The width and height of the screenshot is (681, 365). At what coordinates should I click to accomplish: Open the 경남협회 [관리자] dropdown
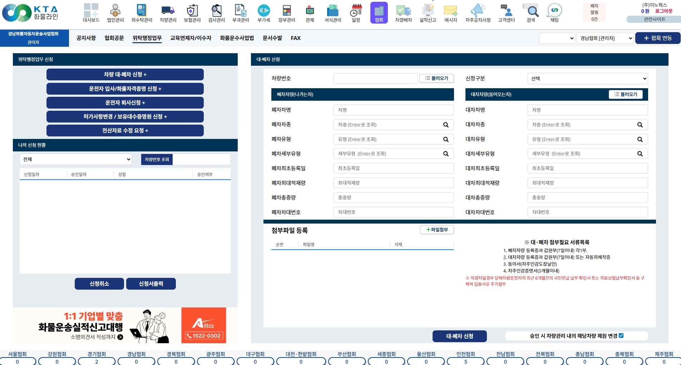click(x=605, y=38)
